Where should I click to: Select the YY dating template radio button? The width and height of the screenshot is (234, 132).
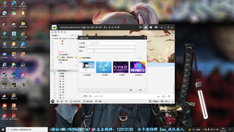pyautogui.click(x=118, y=75)
